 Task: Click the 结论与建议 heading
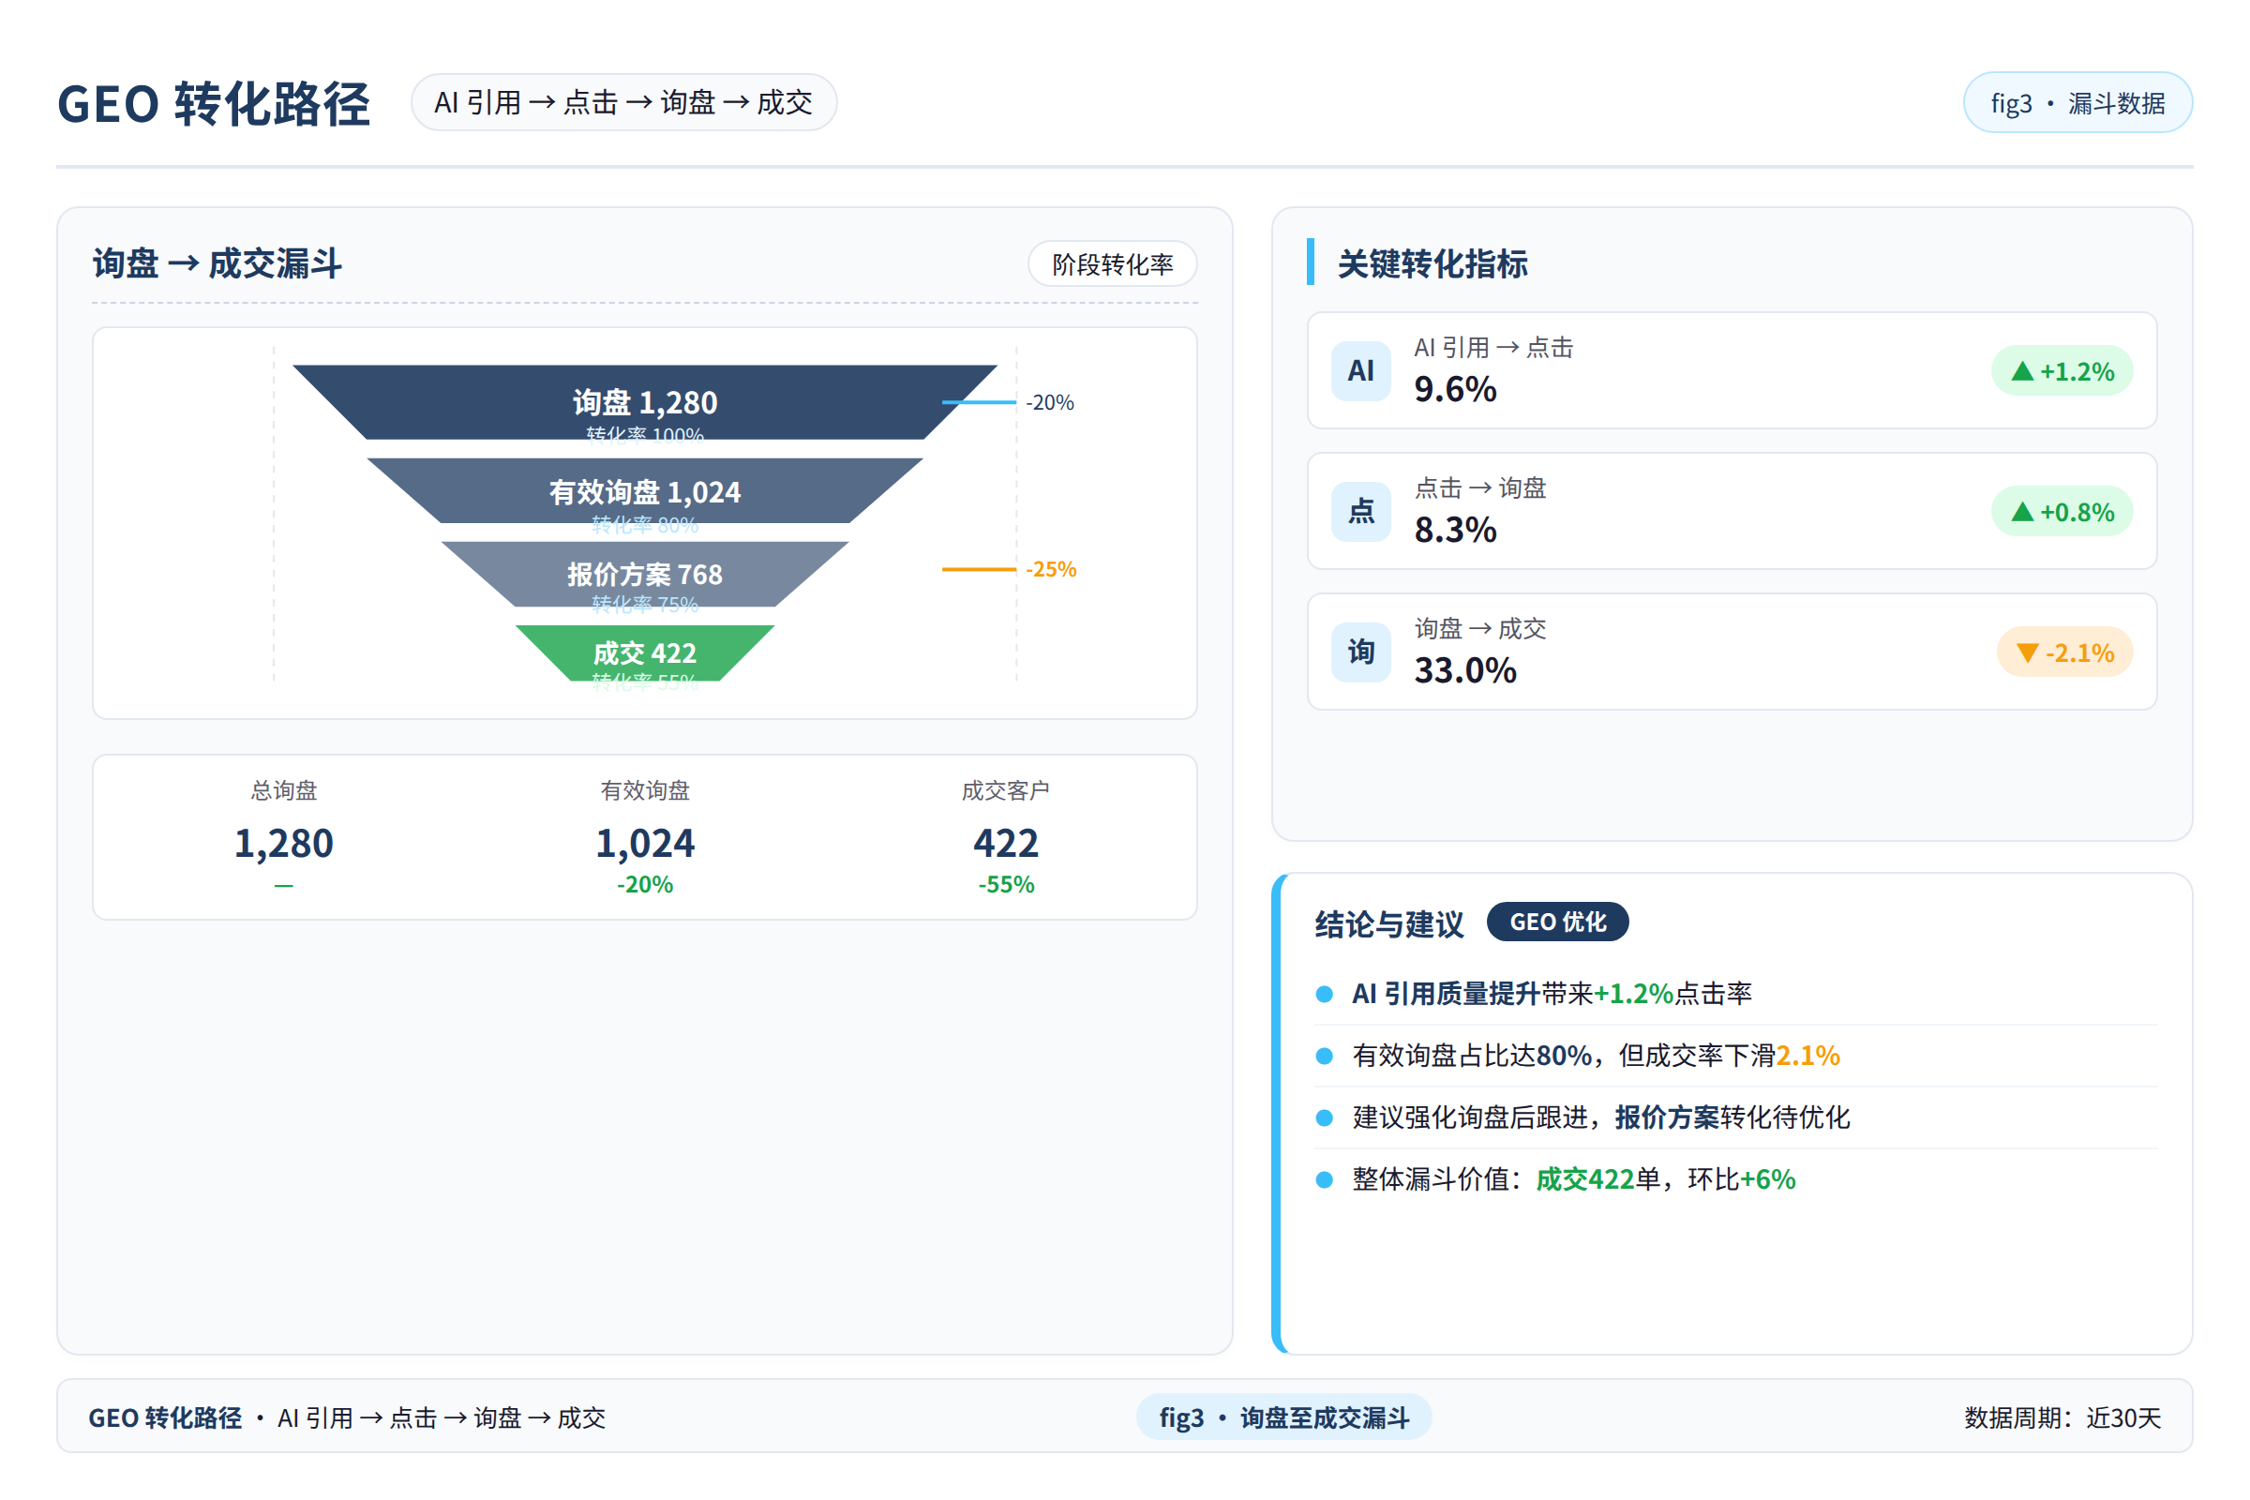pos(1389,923)
